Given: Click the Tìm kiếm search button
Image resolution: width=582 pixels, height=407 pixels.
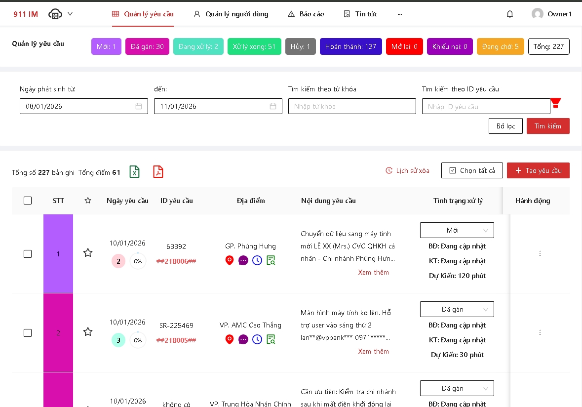Looking at the screenshot, I should pos(548,126).
